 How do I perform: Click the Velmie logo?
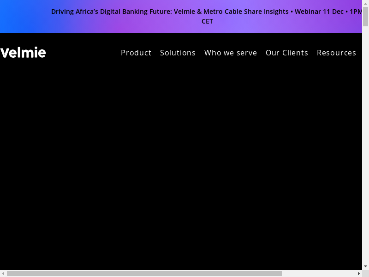23,53
